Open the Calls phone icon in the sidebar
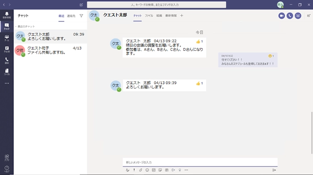313x175 pixels. point(7,61)
